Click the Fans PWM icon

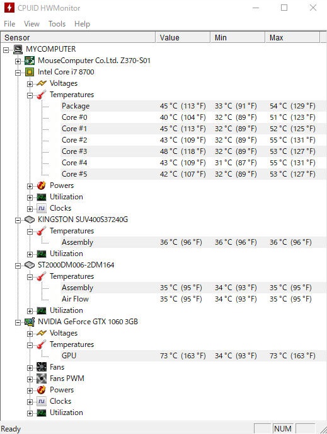pyautogui.click(x=42, y=378)
